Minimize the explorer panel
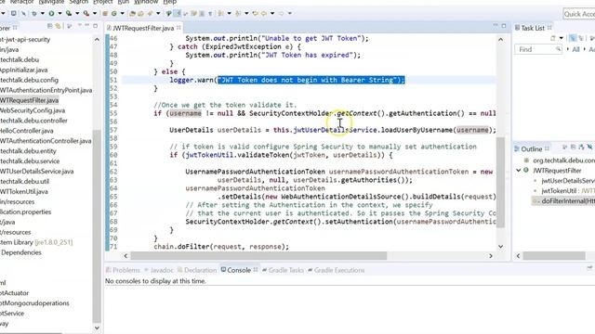595x334 pixels. pos(86,25)
